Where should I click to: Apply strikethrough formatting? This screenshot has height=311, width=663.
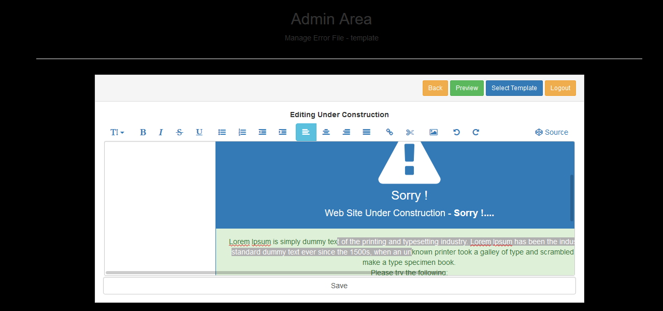coord(179,132)
